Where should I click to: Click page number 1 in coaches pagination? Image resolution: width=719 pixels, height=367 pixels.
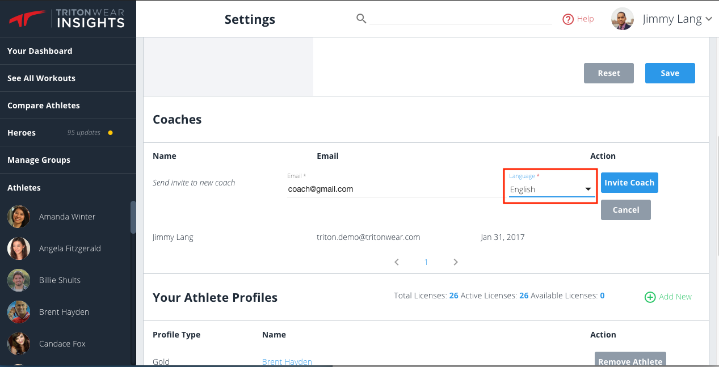426,262
